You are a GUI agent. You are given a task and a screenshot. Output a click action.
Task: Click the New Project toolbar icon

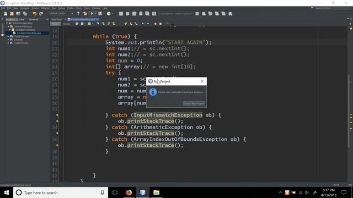[12, 14]
